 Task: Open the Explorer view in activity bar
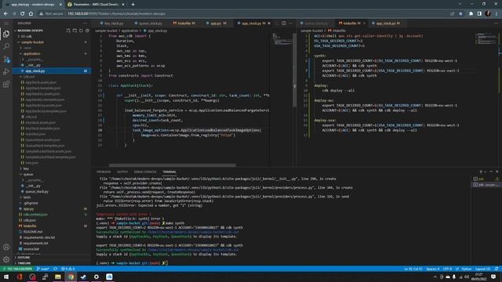point(6,34)
